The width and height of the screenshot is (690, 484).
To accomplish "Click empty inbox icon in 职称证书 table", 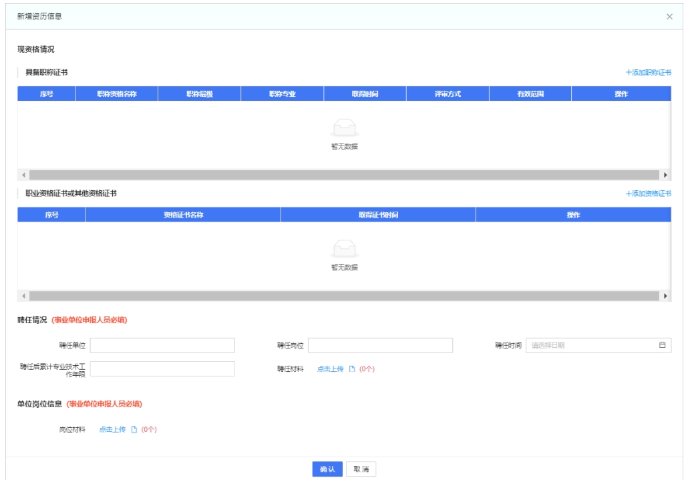I will click(344, 128).
